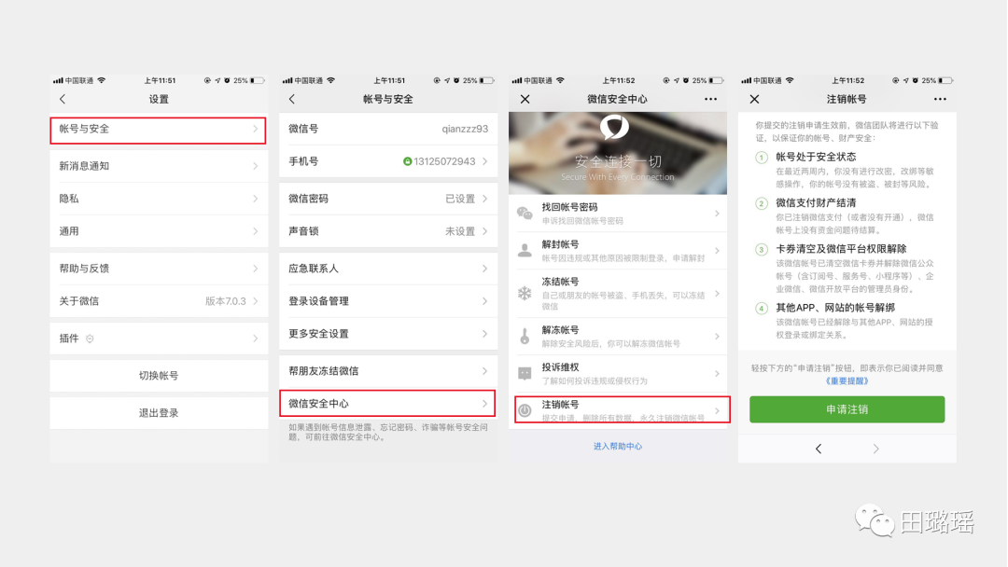Tap the 投诉维权 message icon
The image size is (1008, 567).
(x=525, y=373)
